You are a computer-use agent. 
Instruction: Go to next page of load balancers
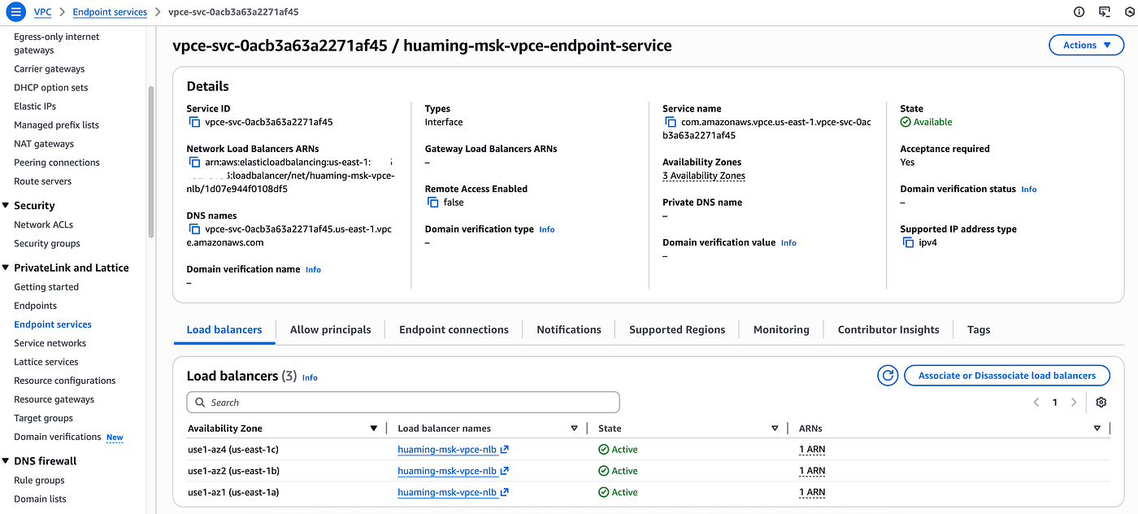click(1074, 403)
